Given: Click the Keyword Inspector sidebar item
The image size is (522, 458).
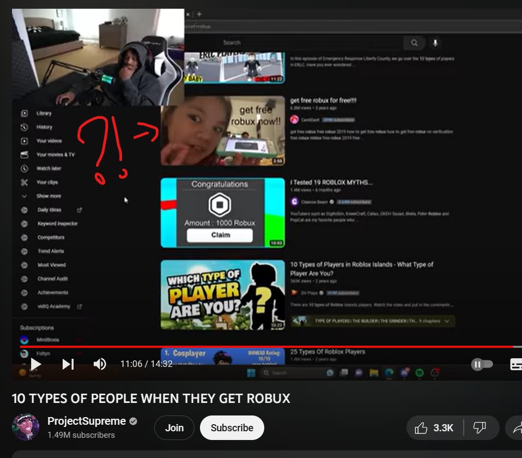Looking at the screenshot, I should [x=57, y=224].
